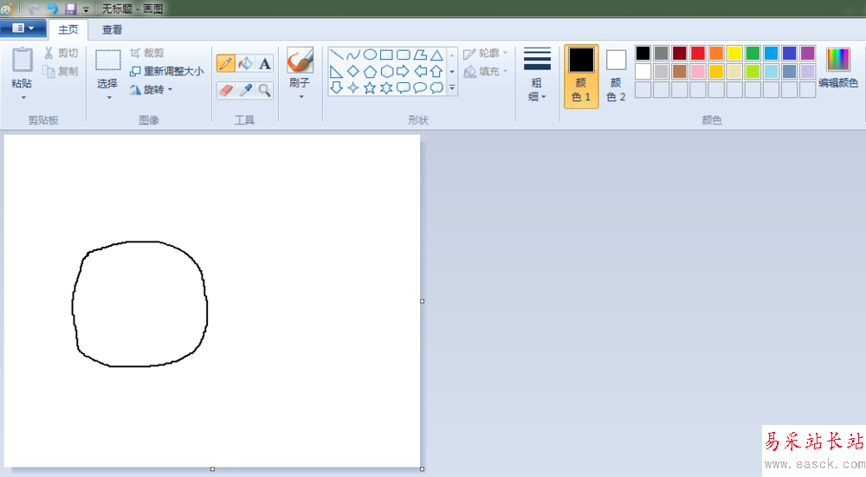
Task: Pick the Pentagon shape
Action: click(x=370, y=71)
